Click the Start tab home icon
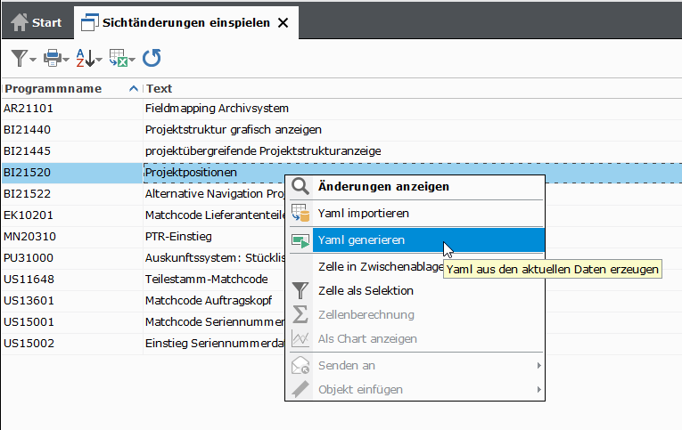The width and height of the screenshot is (682, 430). point(20,22)
